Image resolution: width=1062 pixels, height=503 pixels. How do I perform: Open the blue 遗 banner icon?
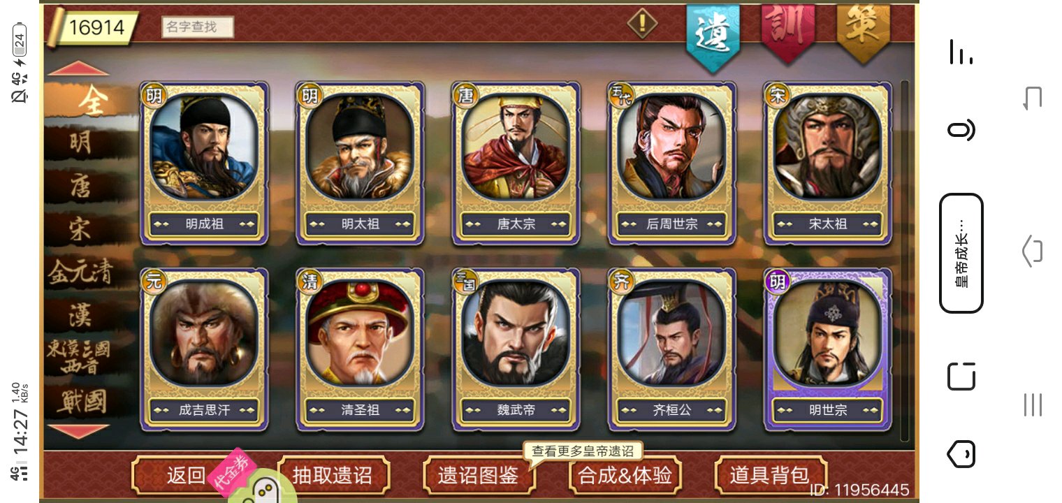tap(713, 36)
